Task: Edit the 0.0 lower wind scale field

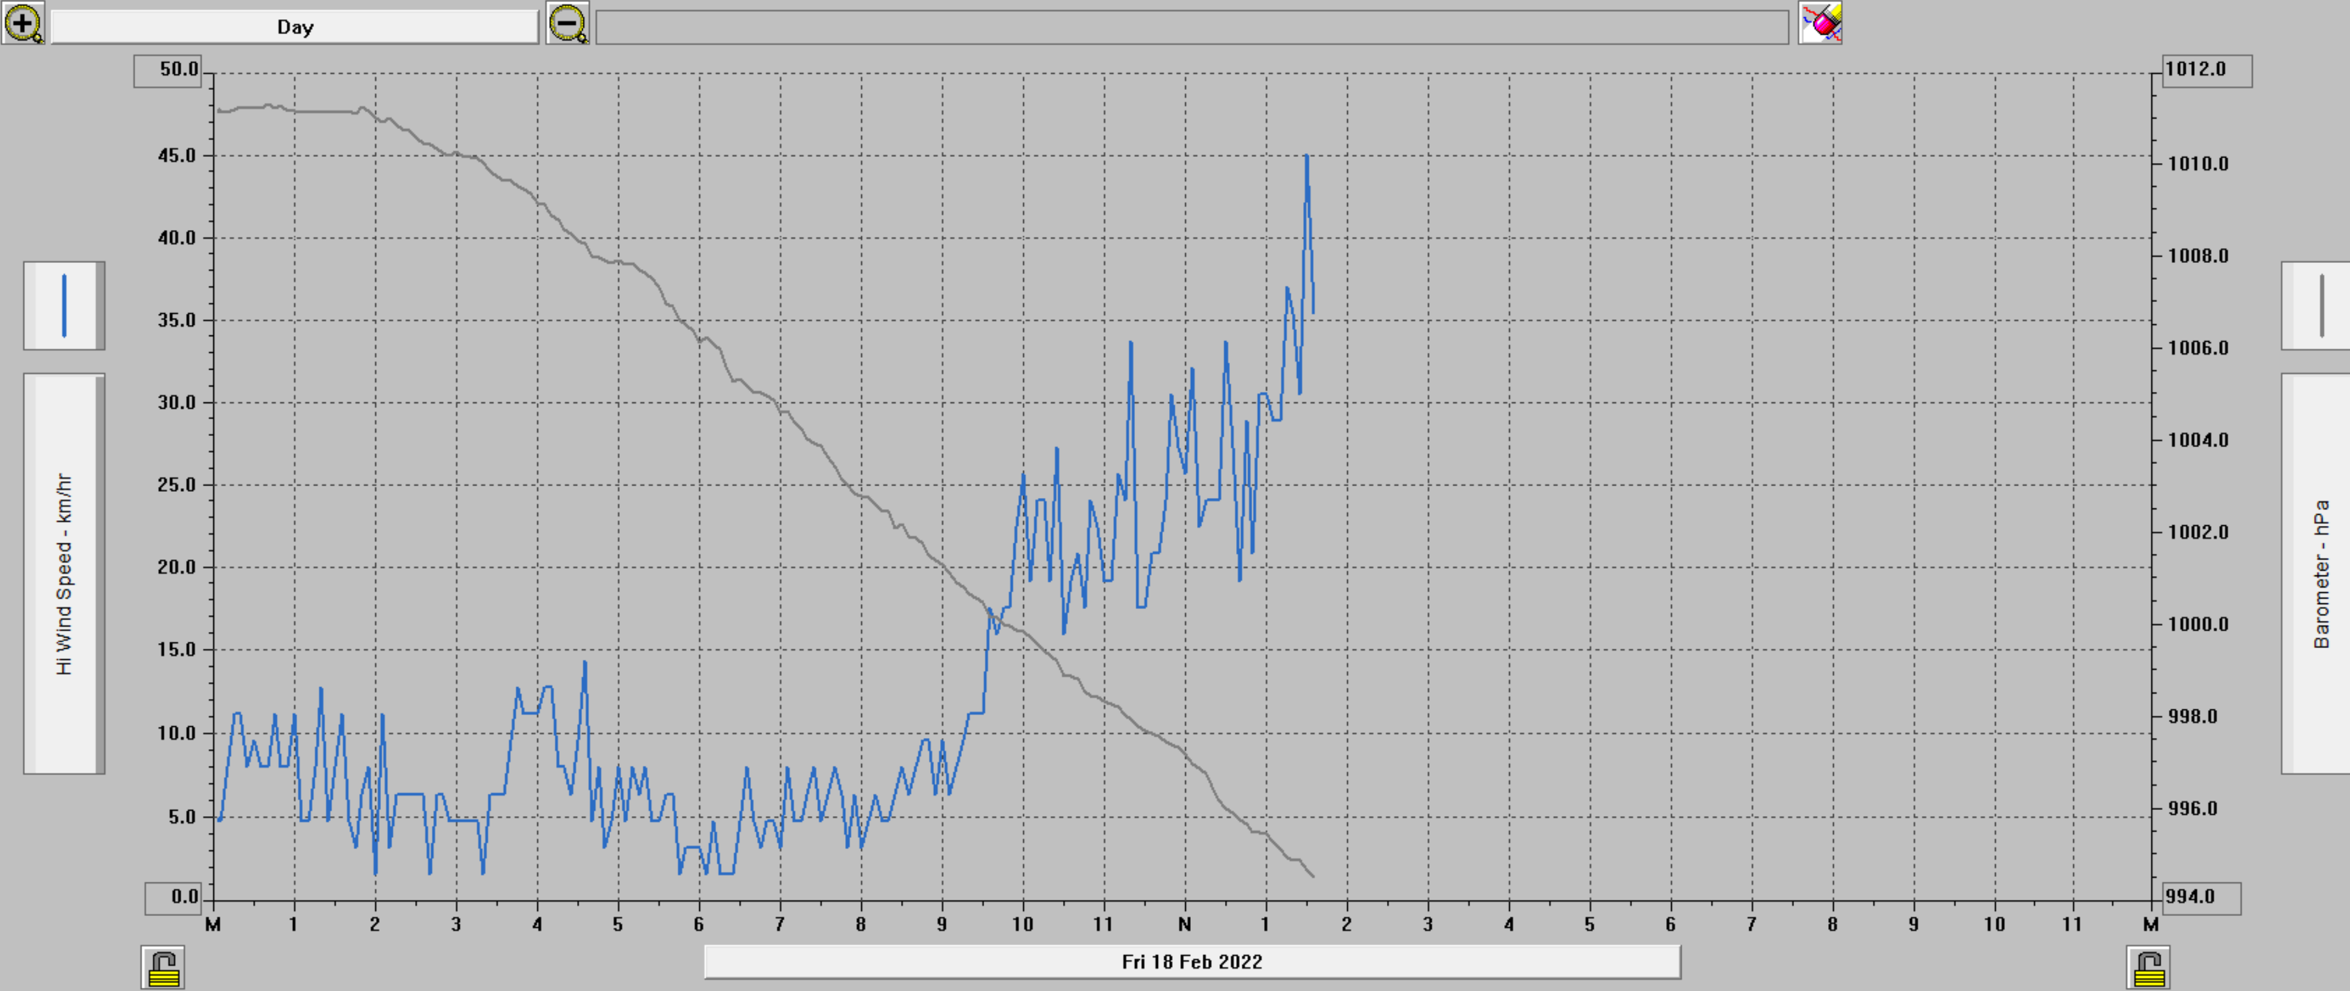Action: click(x=173, y=898)
